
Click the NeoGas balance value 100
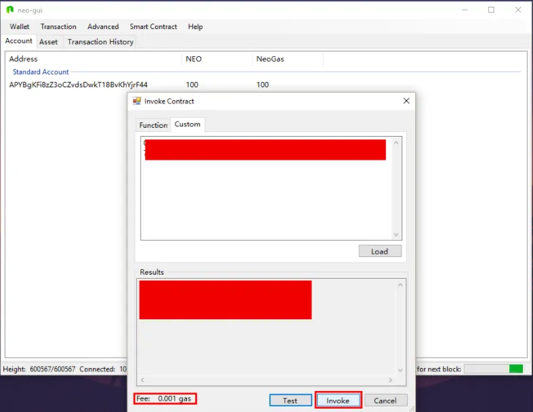coord(262,85)
